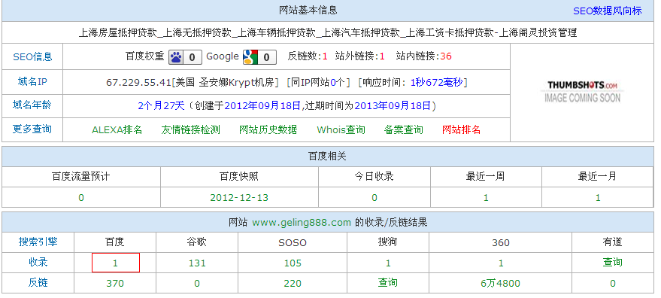Image resolution: width=661 pixels, height=298 pixels.
Task: Click the 反链 row header link
Action: (x=38, y=282)
